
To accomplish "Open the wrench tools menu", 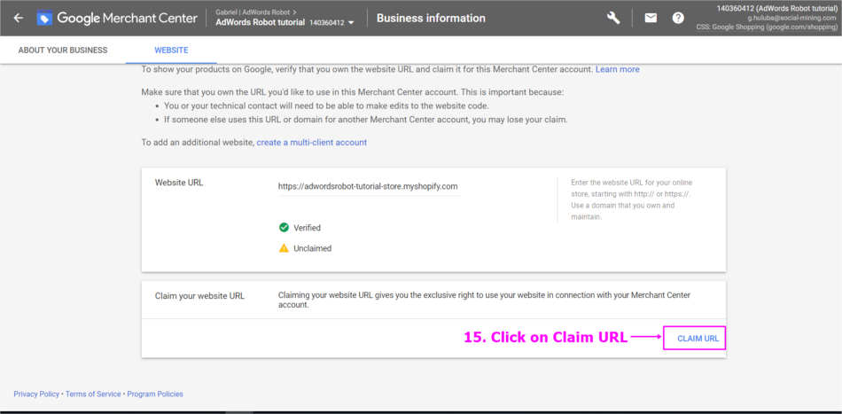I will [613, 18].
